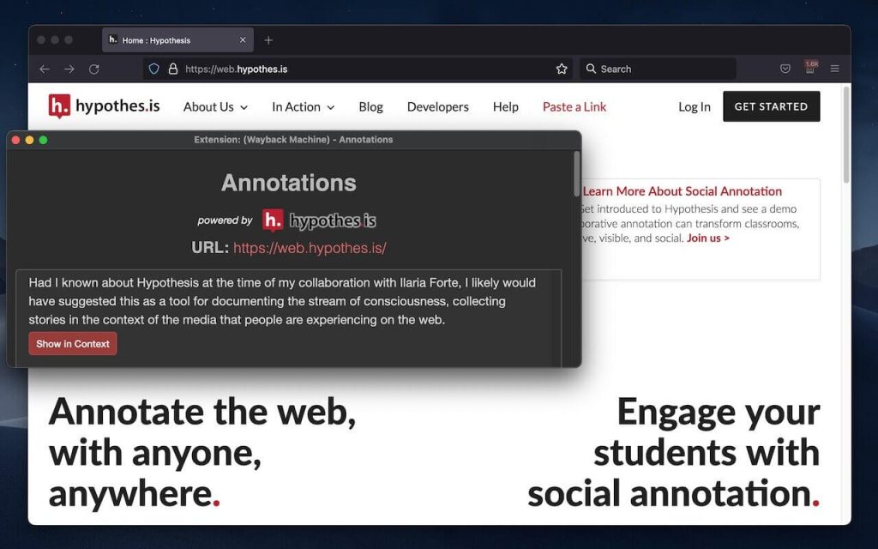Screen dimensions: 878x549
Task: Click the Wayback Machine extension icon
Action: pos(809,69)
